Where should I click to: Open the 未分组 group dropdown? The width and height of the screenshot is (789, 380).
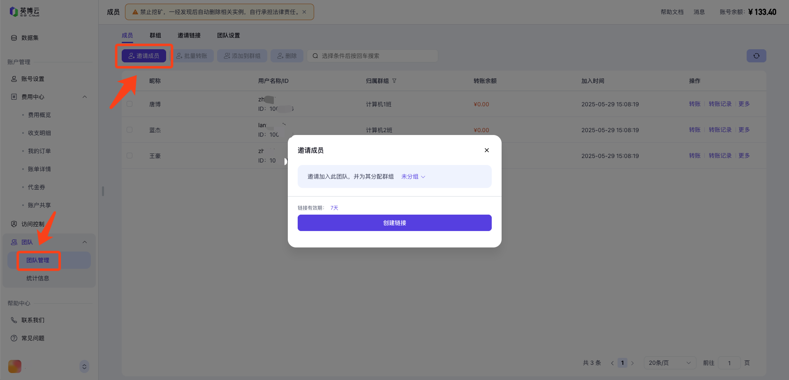(413, 176)
